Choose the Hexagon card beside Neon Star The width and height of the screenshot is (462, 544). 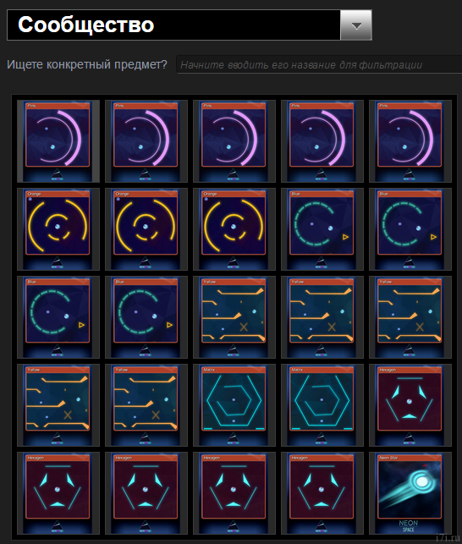pos(322,493)
